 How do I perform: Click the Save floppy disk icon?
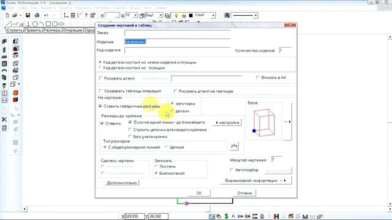point(28,15)
